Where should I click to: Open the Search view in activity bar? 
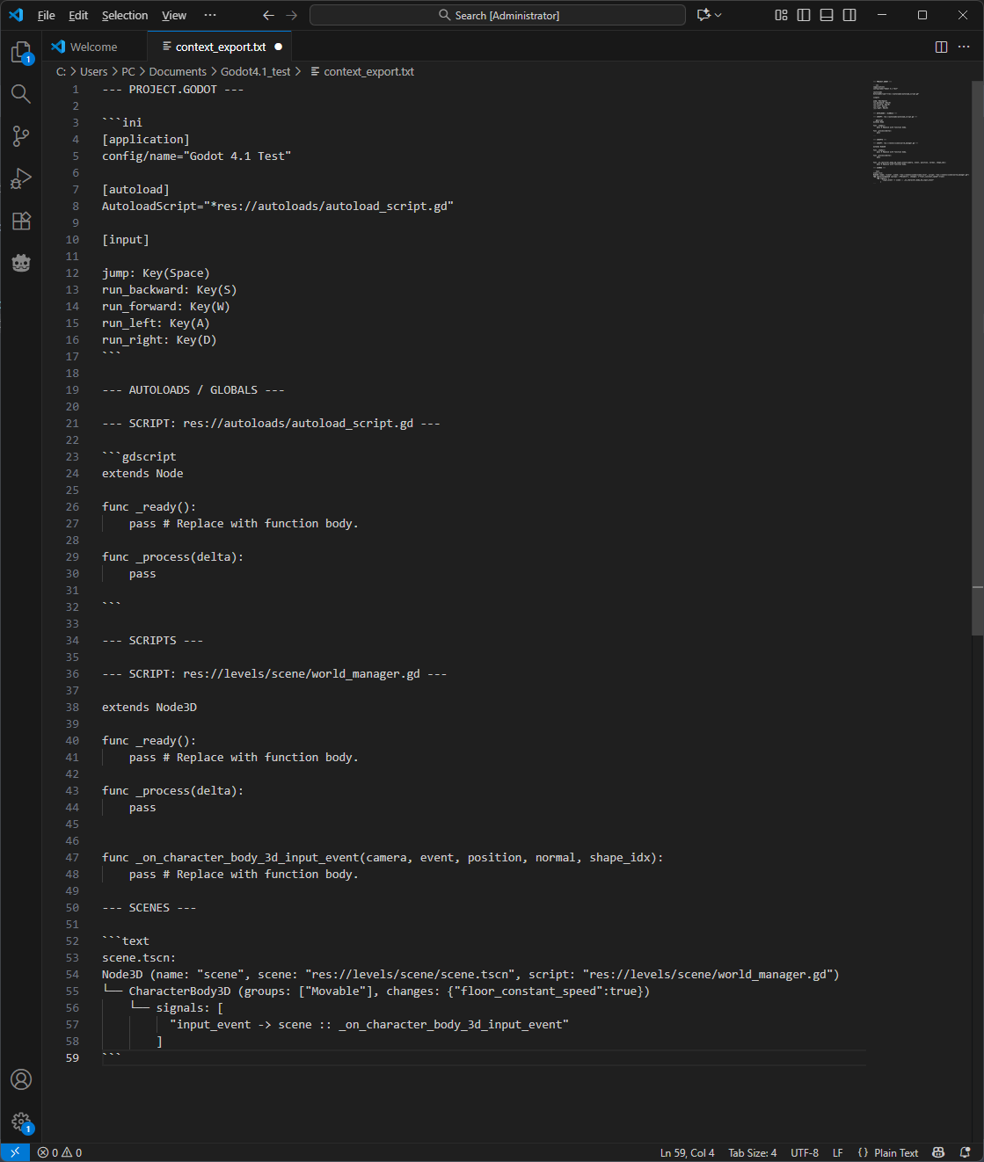[x=21, y=94]
